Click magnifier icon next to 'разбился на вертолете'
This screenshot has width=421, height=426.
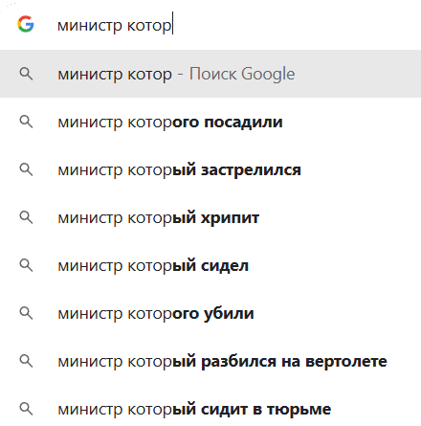pyautogui.click(x=26, y=361)
